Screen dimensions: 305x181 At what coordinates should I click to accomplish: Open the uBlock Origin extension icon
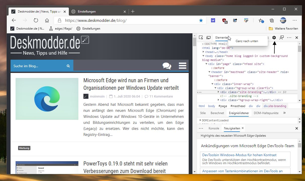point(225,21)
